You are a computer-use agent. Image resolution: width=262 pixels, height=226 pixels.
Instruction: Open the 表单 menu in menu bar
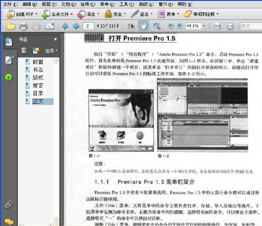click(107, 4)
